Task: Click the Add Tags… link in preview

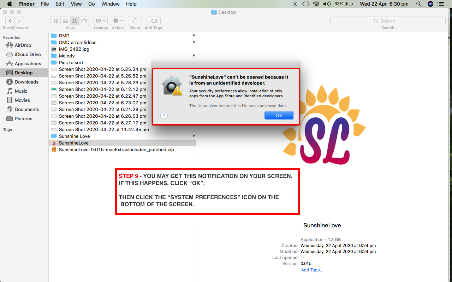Action: [312, 270]
